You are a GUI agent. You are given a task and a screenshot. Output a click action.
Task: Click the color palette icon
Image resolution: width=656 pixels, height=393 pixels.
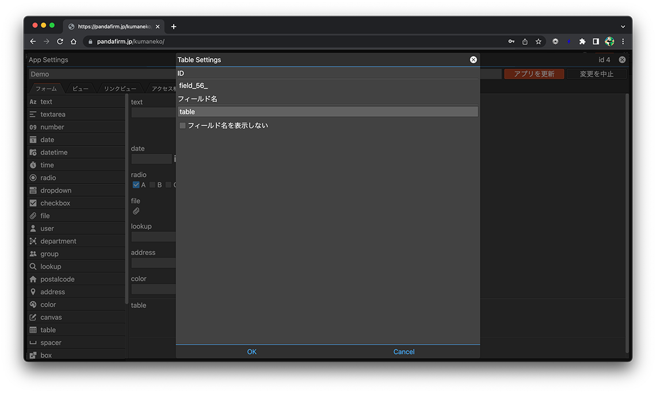click(x=33, y=304)
